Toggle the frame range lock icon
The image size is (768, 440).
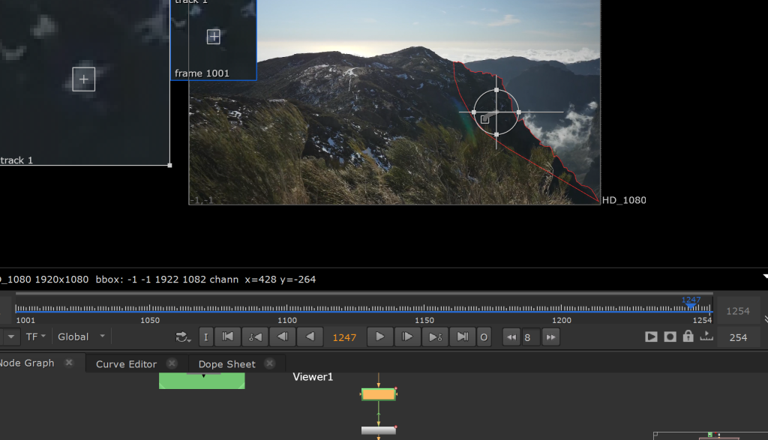(688, 337)
